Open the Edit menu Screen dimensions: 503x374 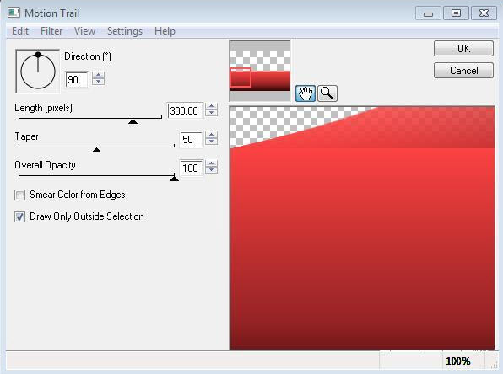tap(20, 31)
